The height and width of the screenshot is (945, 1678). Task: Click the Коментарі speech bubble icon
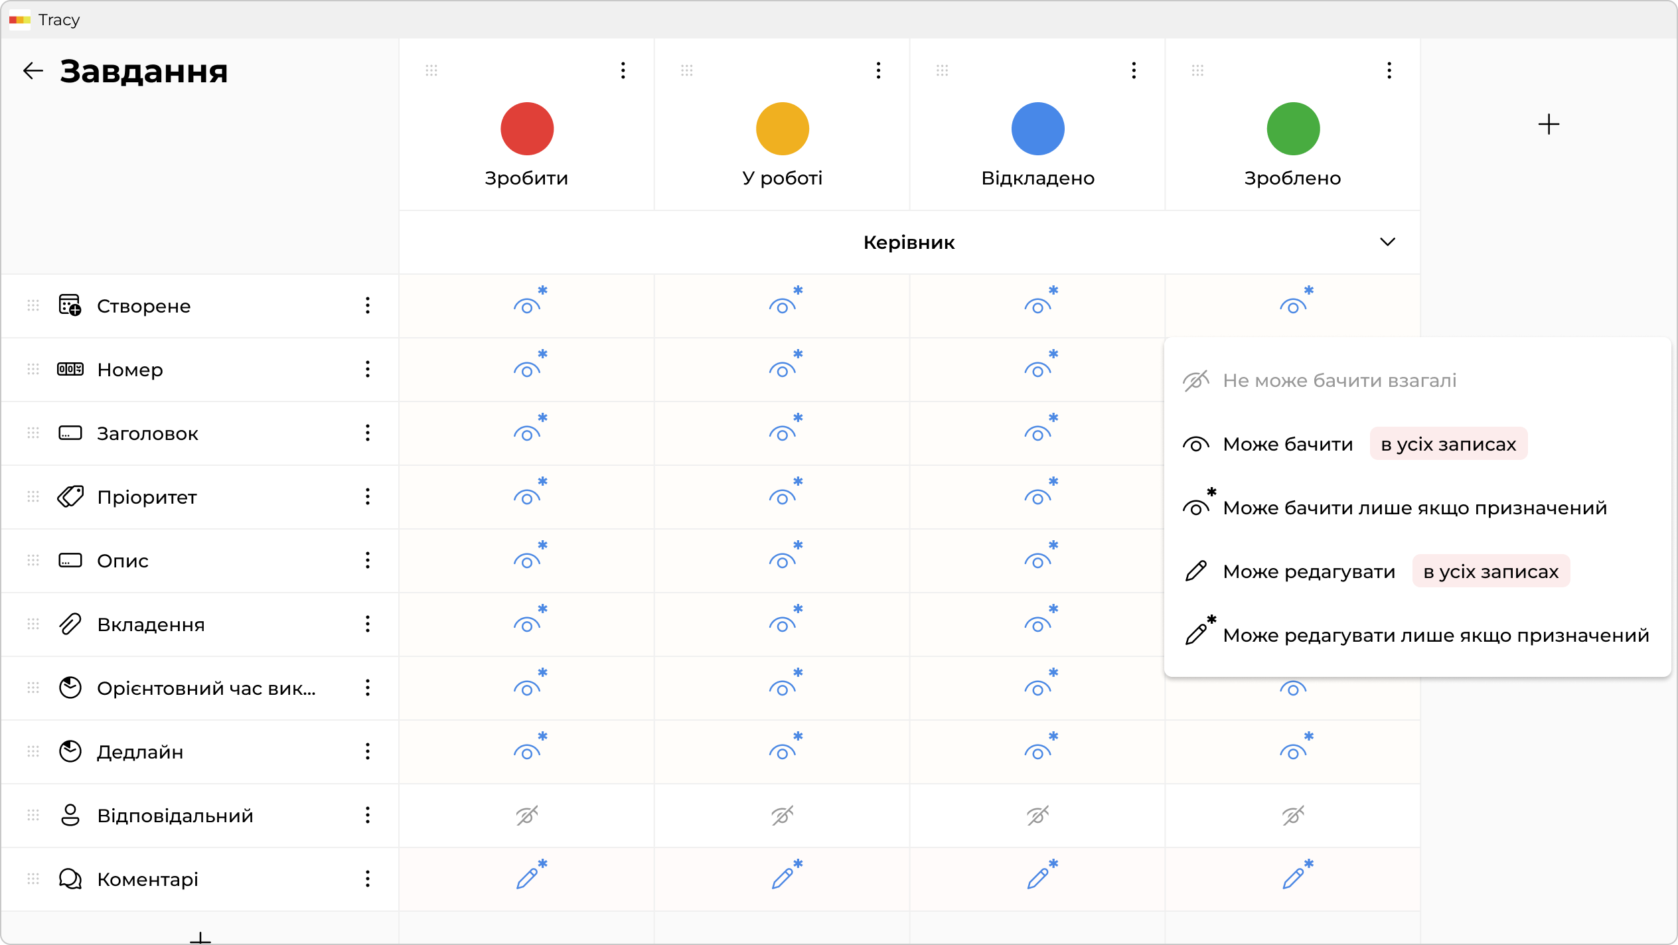click(70, 879)
